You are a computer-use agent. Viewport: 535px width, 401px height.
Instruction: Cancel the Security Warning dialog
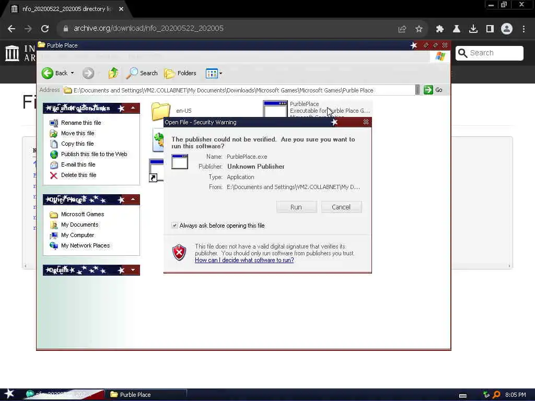click(341, 207)
